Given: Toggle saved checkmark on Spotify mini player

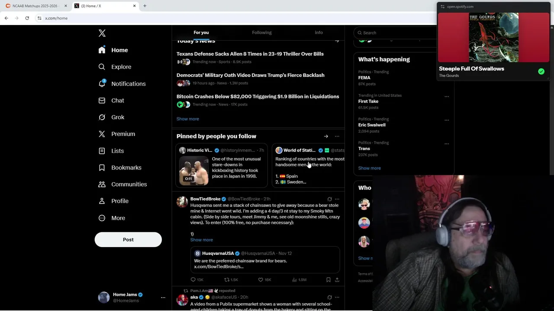Looking at the screenshot, I should (x=541, y=72).
